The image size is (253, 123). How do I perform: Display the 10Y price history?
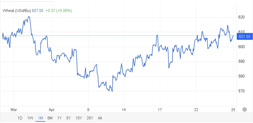[79, 118]
